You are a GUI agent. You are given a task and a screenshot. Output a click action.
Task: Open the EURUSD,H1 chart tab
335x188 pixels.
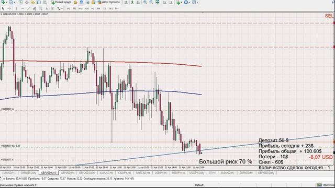tap(9, 173)
